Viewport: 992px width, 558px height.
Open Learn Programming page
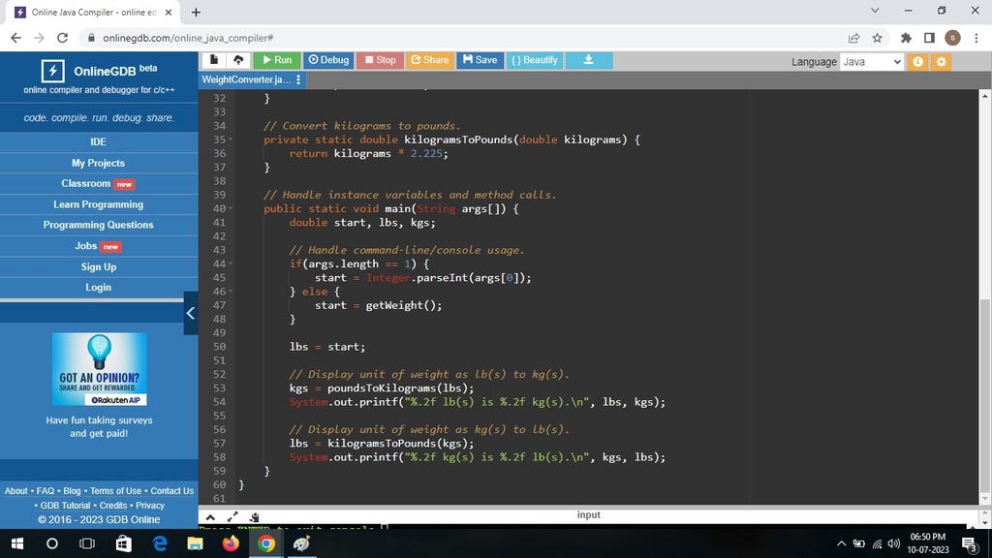pyautogui.click(x=99, y=204)
